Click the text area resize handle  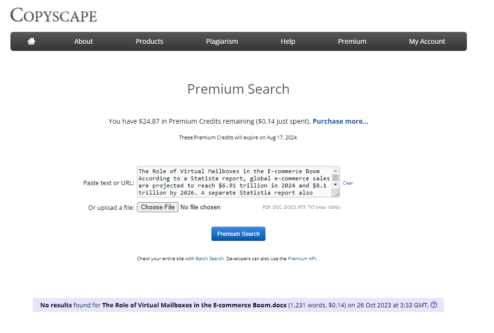click(x=337, y=194)
